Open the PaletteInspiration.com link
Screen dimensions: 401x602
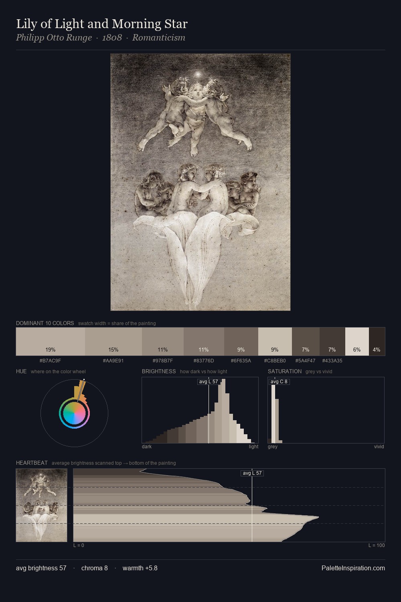pyautogui.click(x=353, y=568)
